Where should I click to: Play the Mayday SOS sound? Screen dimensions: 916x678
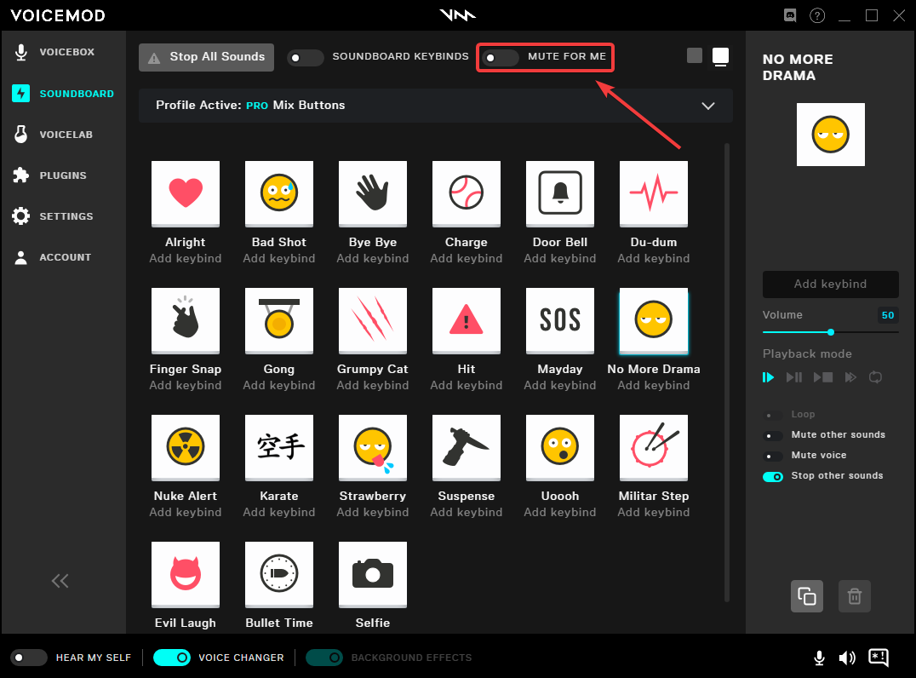[x=560, y=320]
